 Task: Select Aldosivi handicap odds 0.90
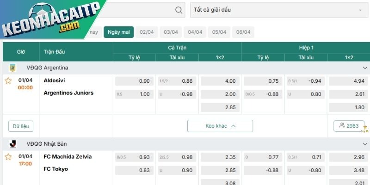tap(134, 81)
